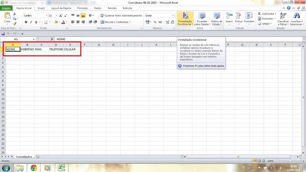306x172 pixels.
Task: Toggle underline (S) formatting
Action: [x=36, y=22]
